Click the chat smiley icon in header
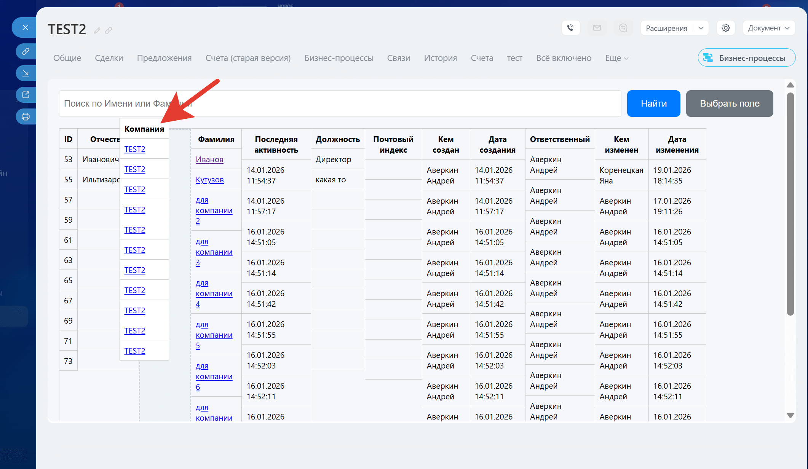 tap(623, 28)
